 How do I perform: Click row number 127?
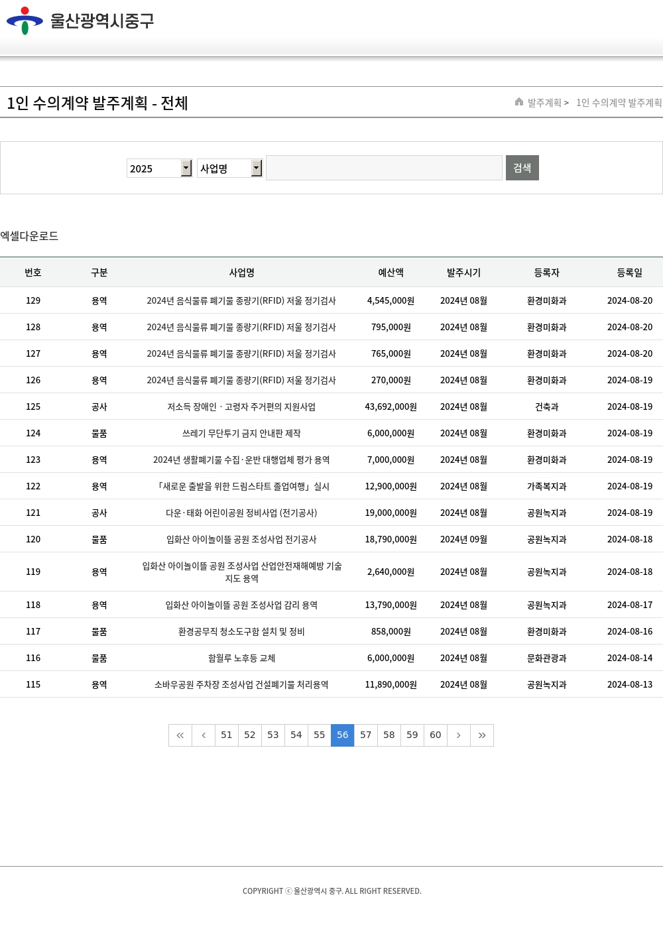(x=33, y=354)
